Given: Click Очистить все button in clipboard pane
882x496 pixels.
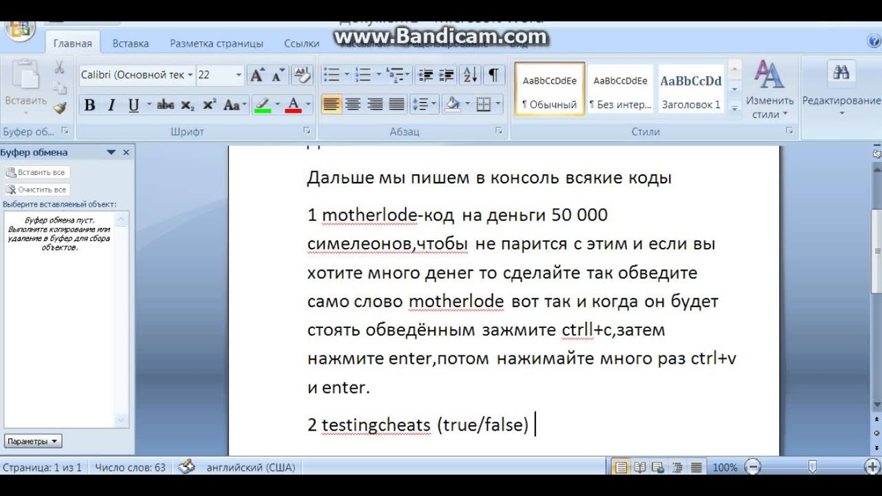Looking at the screenshot, I should pyautogui.click(x=37, y=189).
